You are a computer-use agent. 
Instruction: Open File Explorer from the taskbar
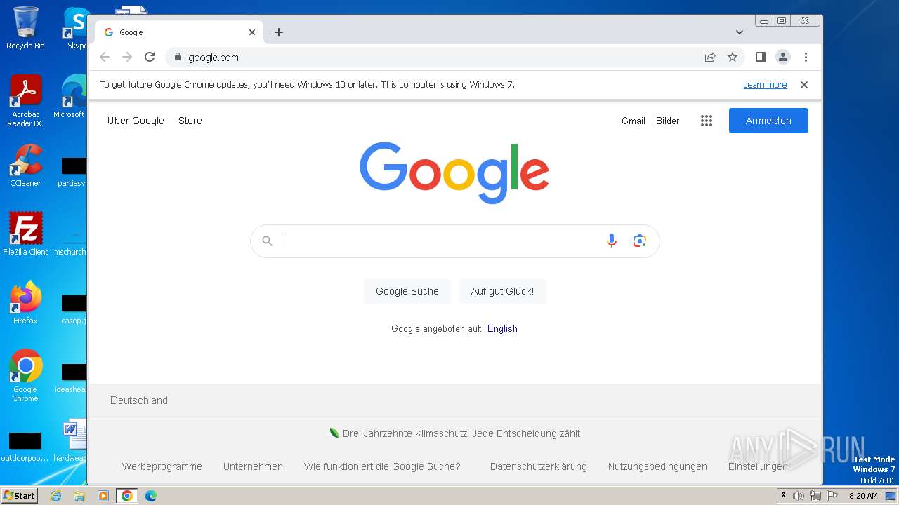(x=79, y=496)
